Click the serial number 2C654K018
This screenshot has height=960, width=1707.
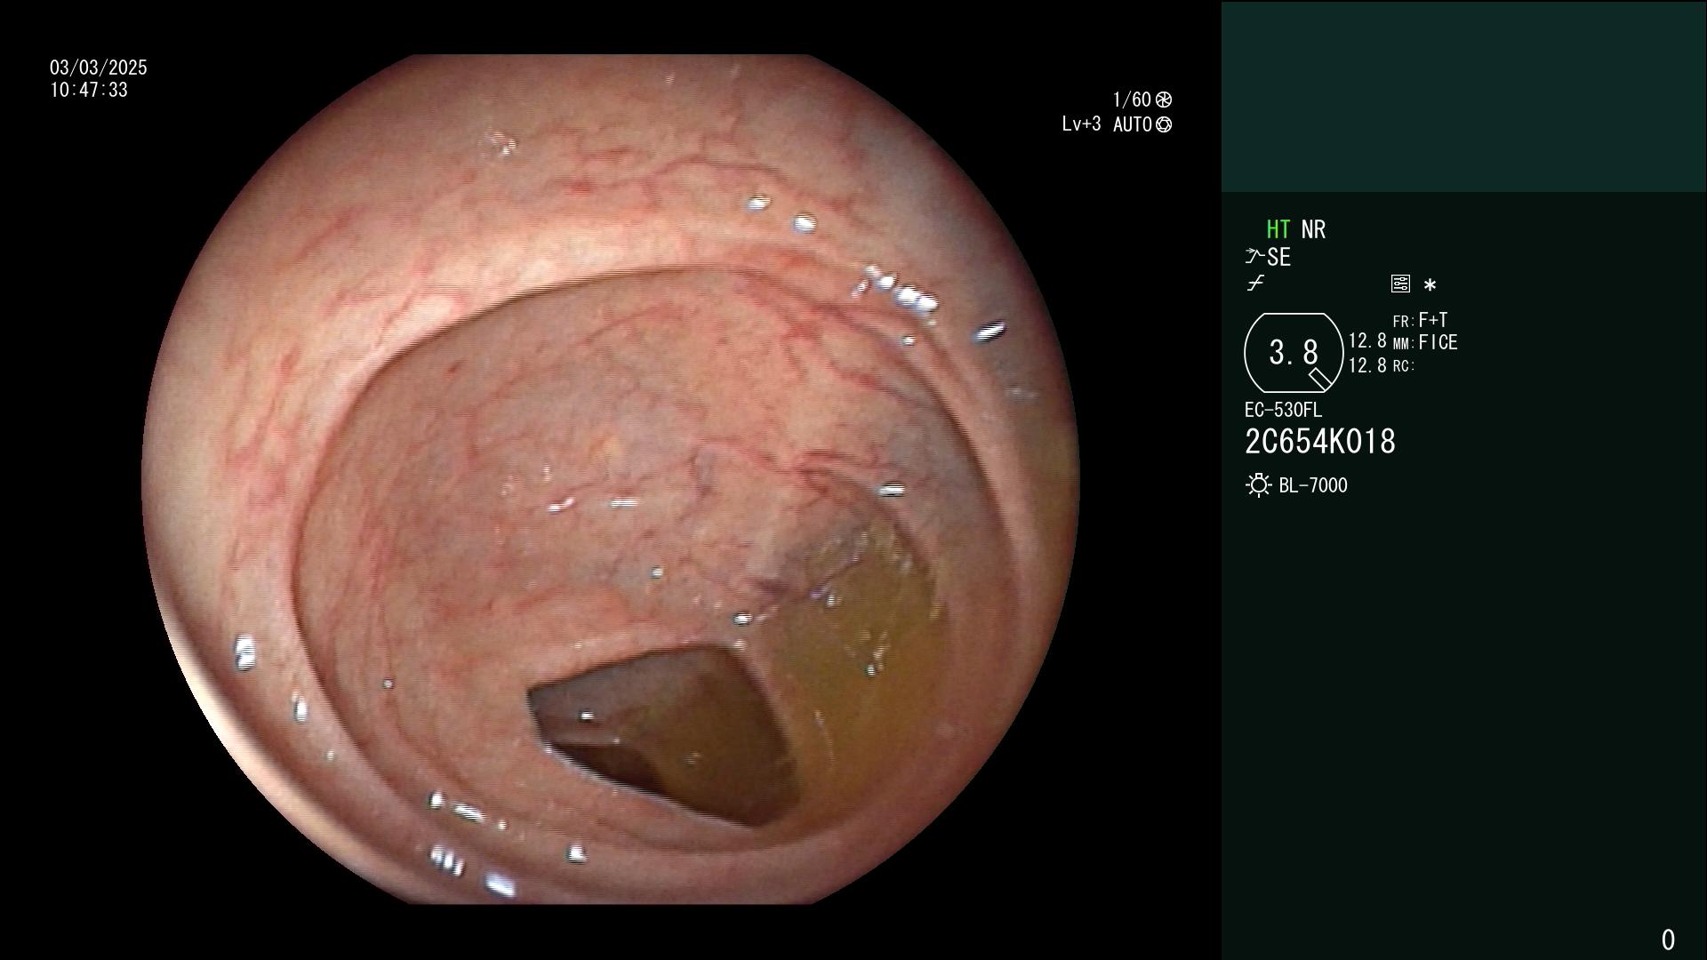1320,442
